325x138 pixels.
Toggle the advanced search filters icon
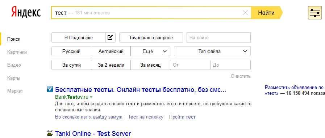[314, 13]
